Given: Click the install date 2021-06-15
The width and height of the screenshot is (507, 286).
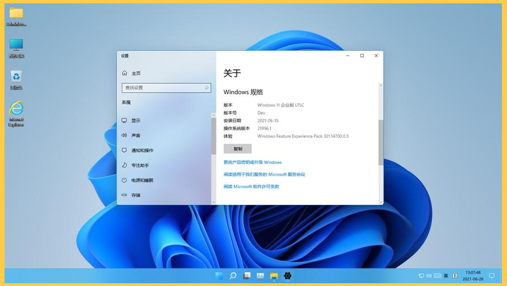Looking at the screenshot, I should (267, 121).
